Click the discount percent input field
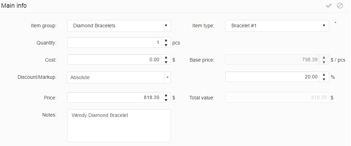Viewport: 351px width, 146px height. 272,77
